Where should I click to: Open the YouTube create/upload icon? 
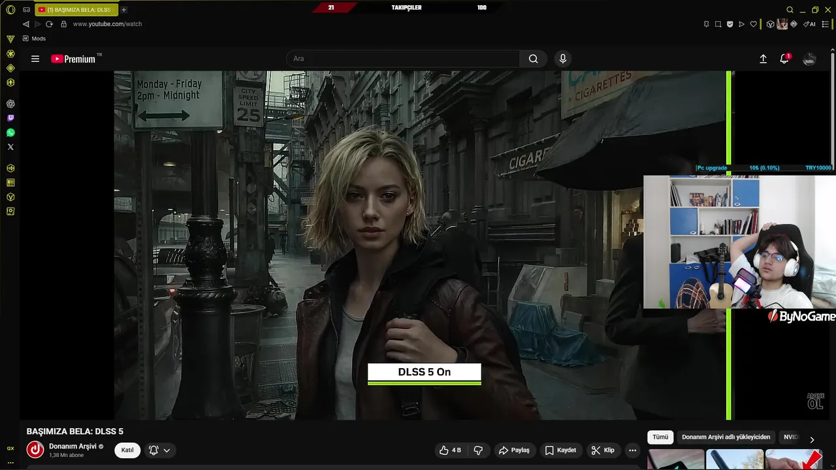[x=763, y=59]
